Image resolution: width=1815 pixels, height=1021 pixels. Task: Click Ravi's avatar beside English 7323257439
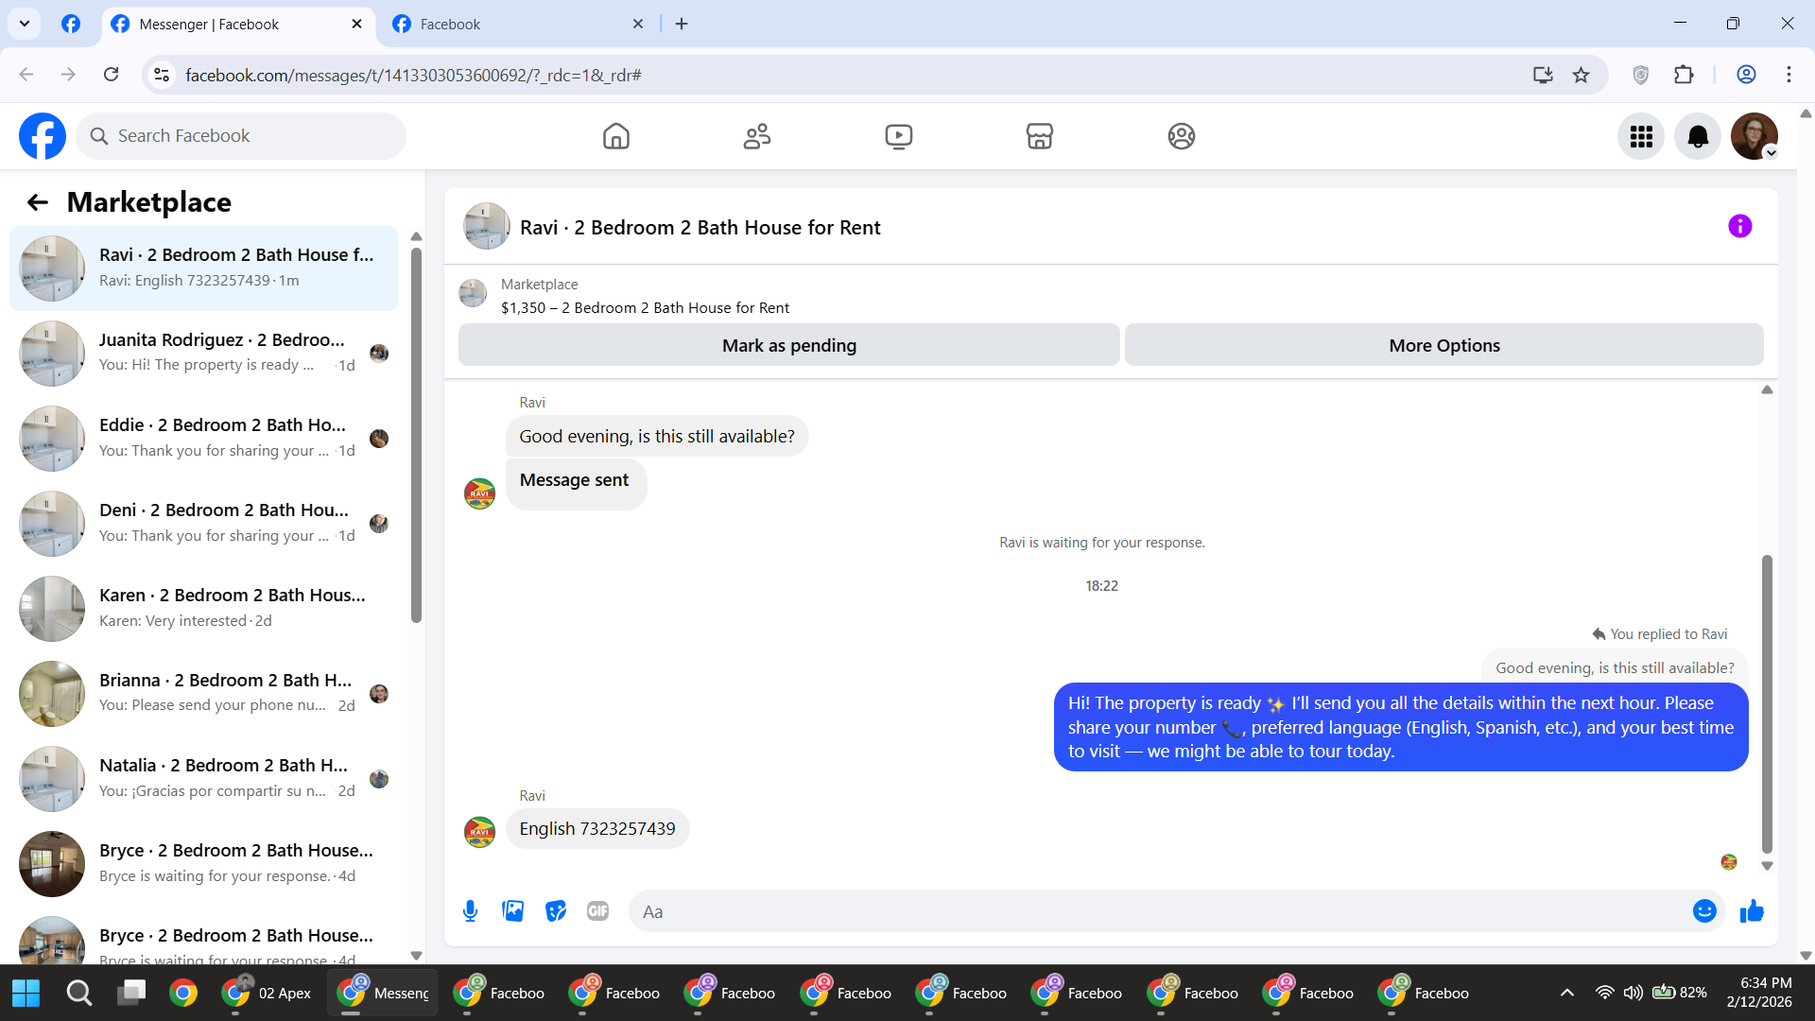pos(480,832)
